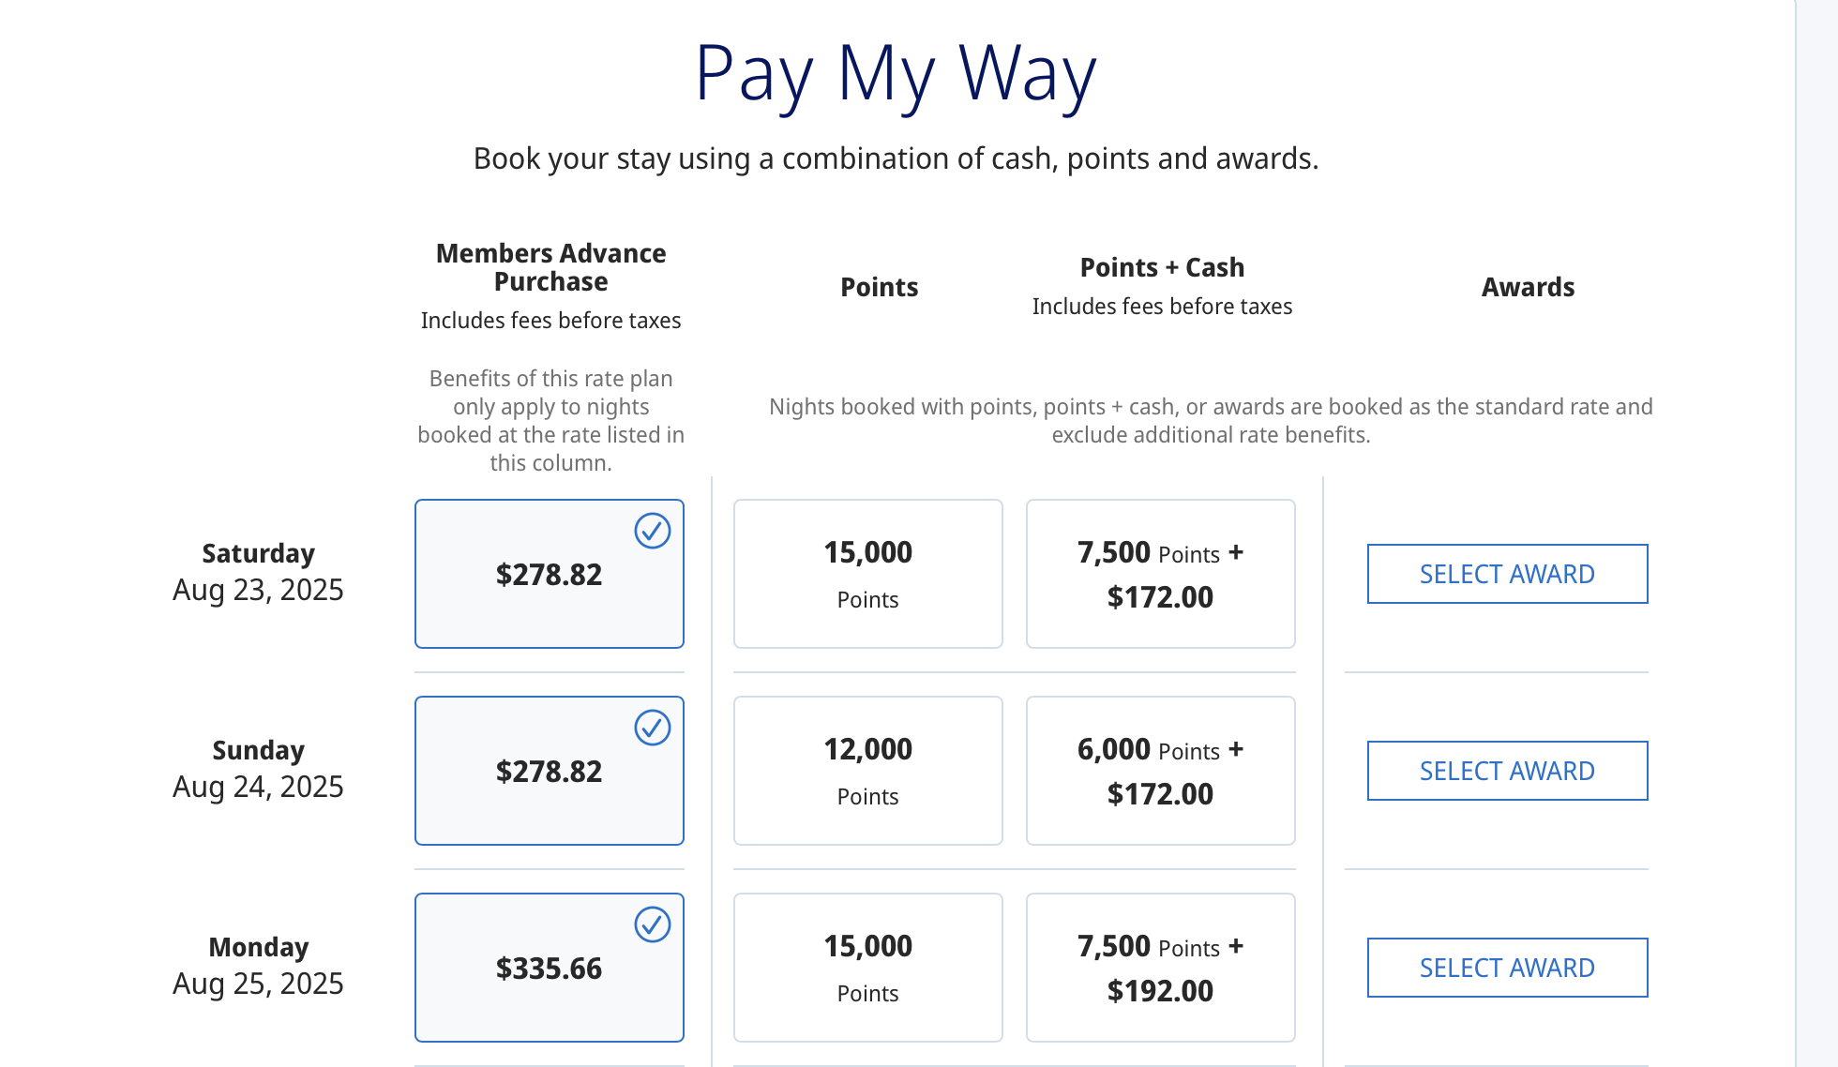Click SELECT AWARD for Monday Aug 25

(1507, 968)
